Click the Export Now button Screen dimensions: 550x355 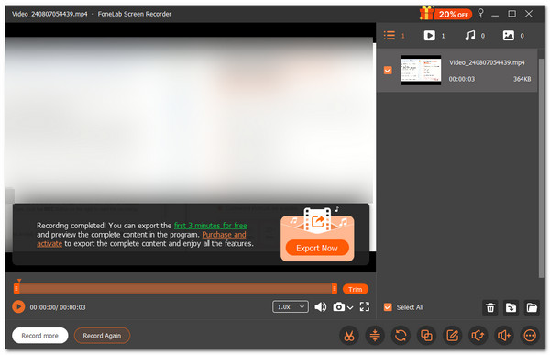coord(317,248)
